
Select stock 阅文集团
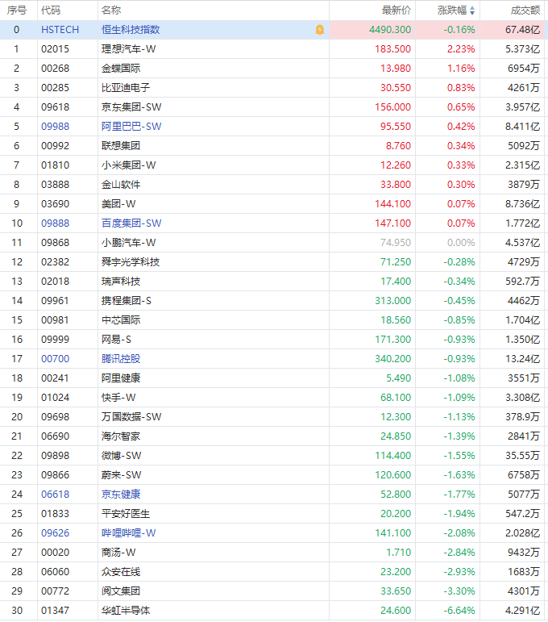click(x=121, y=591)
